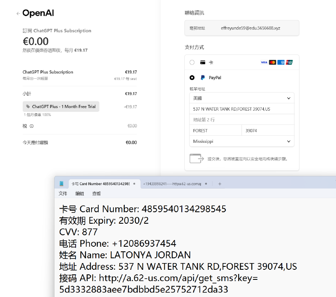Viewport: 336px width, 297px height.
Task: Click the 今天應付總額 €0.00 amount
Action: coord(131,142)
